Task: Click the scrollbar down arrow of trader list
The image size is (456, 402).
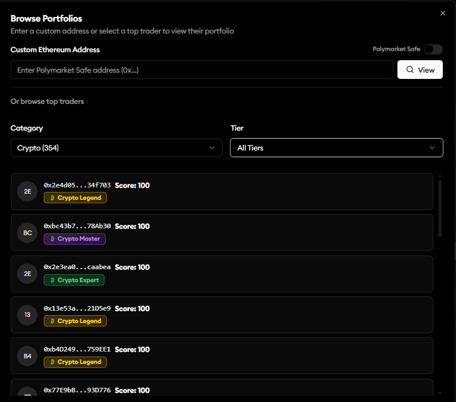Action: [x=440, y=393]
